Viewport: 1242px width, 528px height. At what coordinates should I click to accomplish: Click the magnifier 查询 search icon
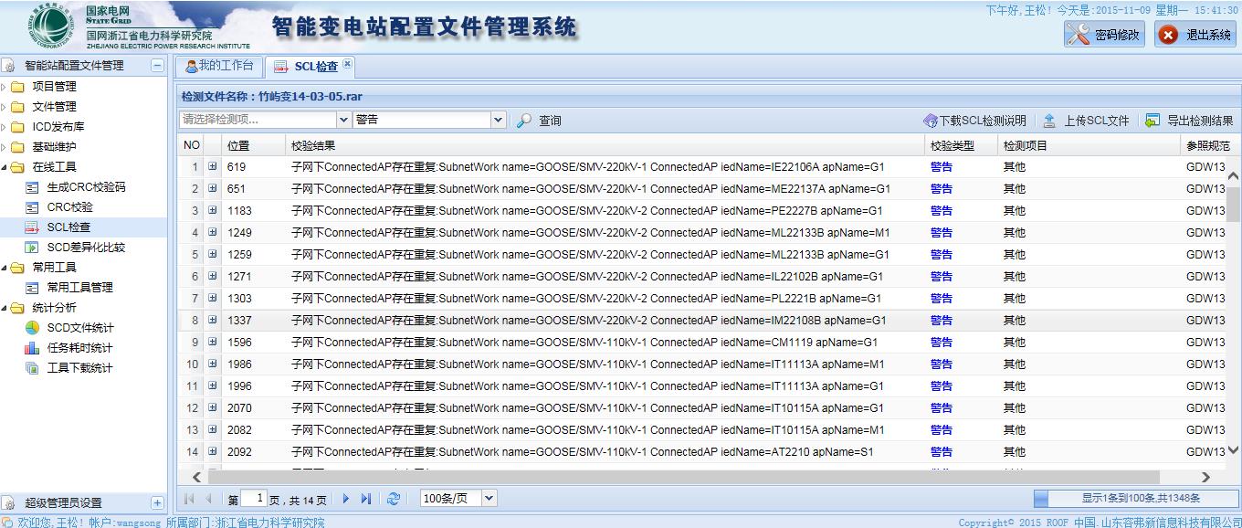(524, 121)
